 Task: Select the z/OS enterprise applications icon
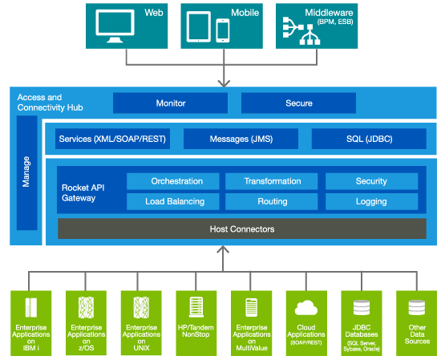pyautogui.click(x=86, y=308)
